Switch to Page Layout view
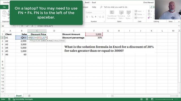The width and height of the screenshot is (181, 101). click(x=147, y=99)
